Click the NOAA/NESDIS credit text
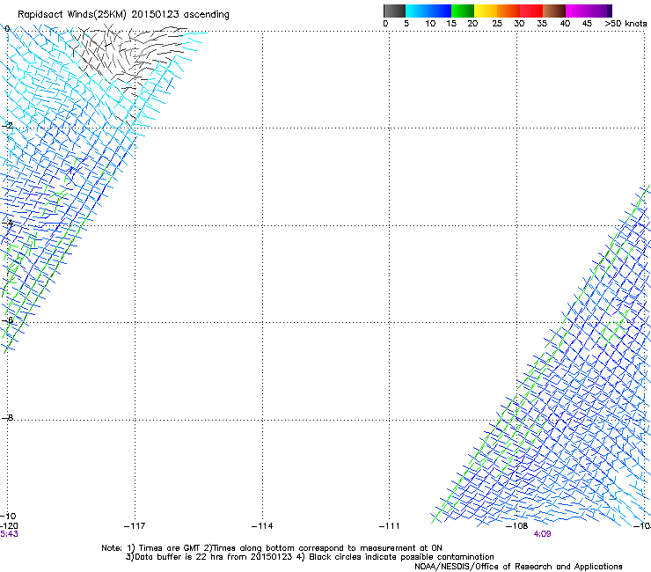This screenshot has height=572, width=651. click(518, 567)
